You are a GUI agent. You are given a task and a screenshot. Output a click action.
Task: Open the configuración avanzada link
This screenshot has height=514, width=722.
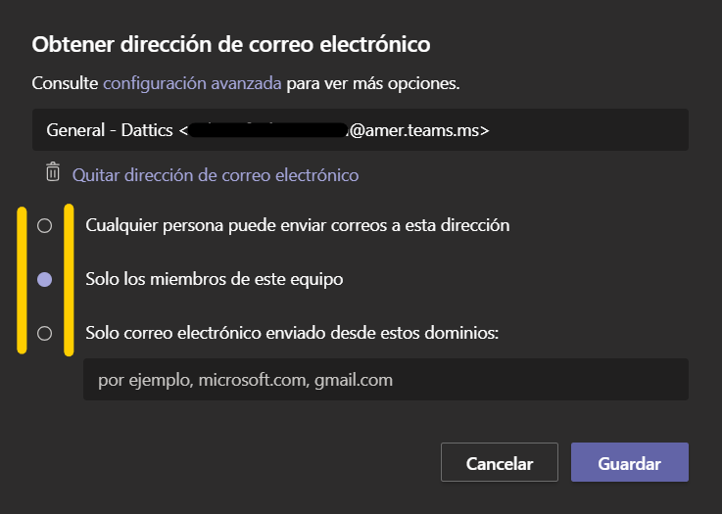tap(192, 84)
